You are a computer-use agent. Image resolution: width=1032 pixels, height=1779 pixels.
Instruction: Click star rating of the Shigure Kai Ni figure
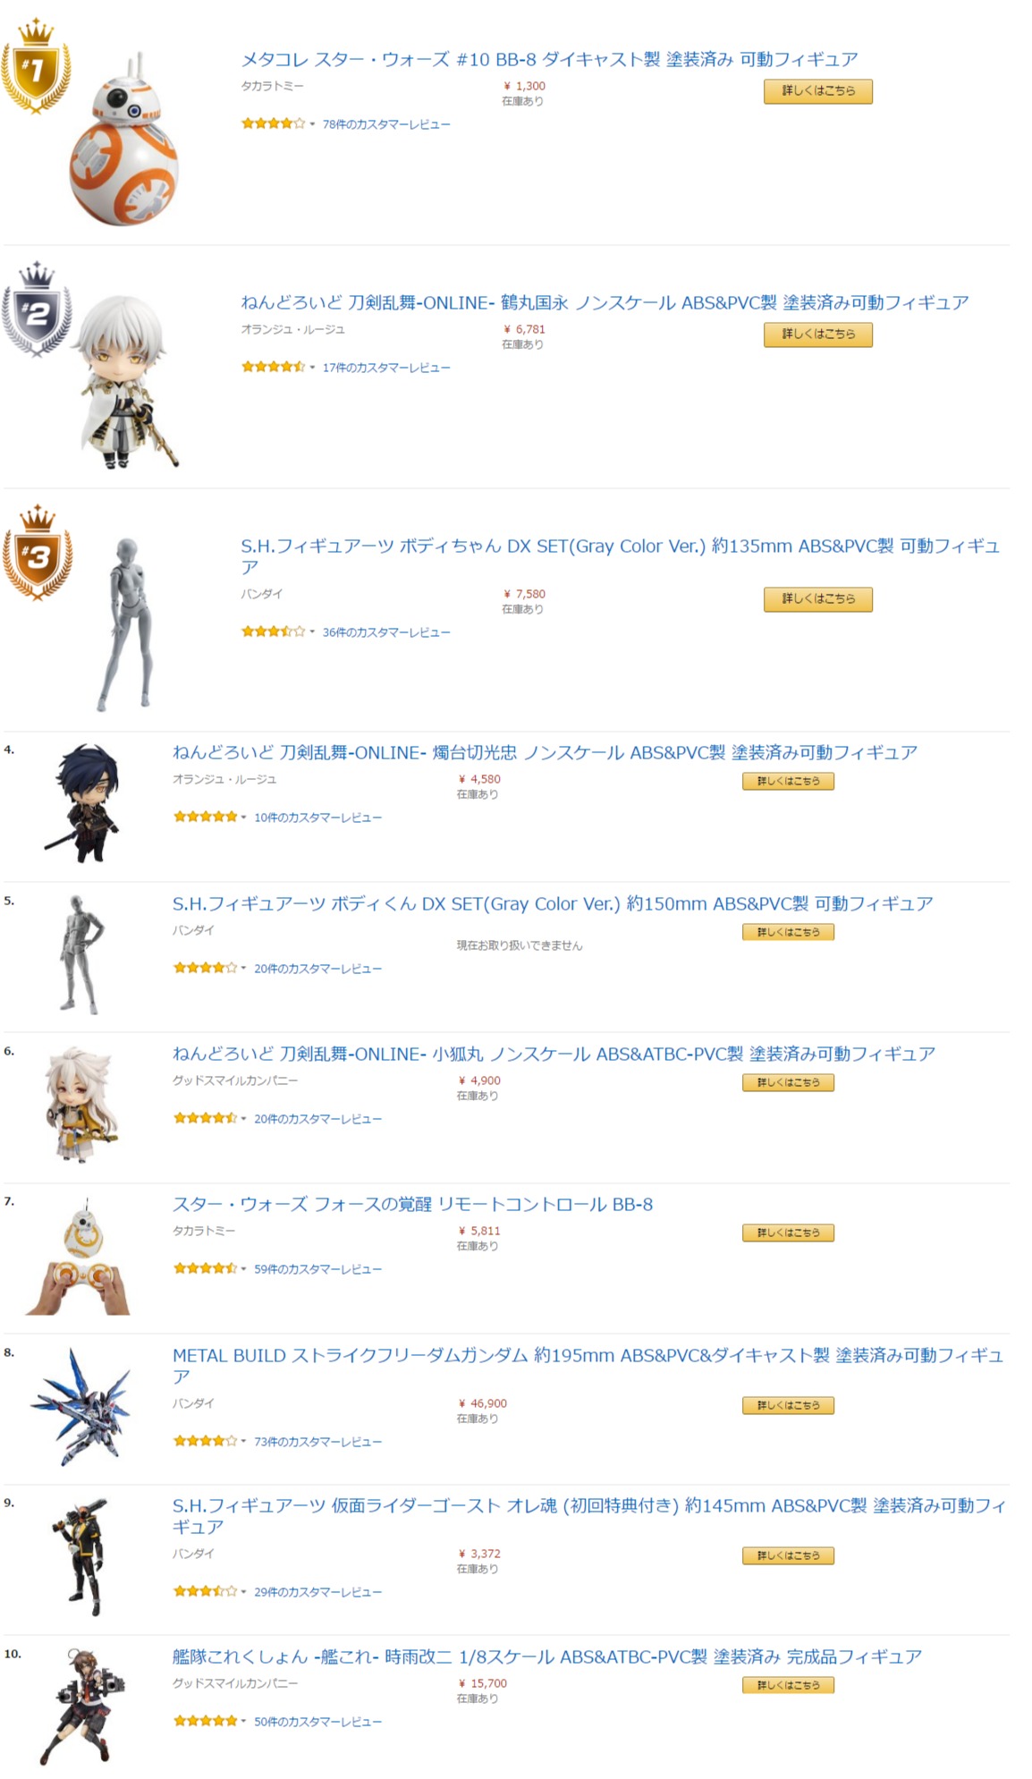tap(205, 1720)
